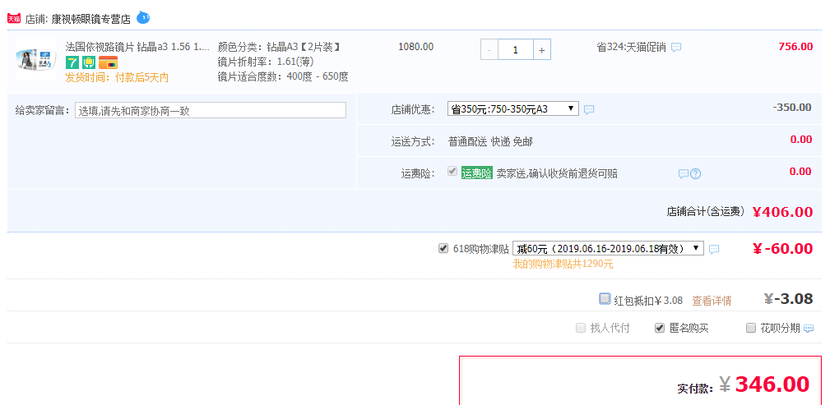Click the comment icon in the 运费险 row
Screen dimensions: 830x405
click(684, 173)
